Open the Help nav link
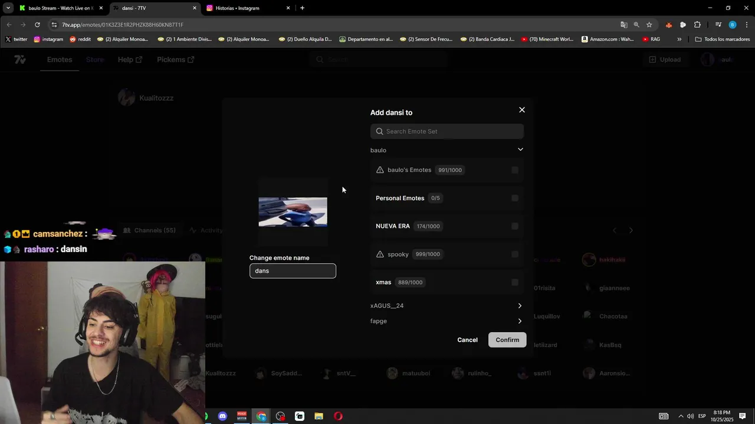The height and width of the screenshot is (424, 755). coord(130,59)
